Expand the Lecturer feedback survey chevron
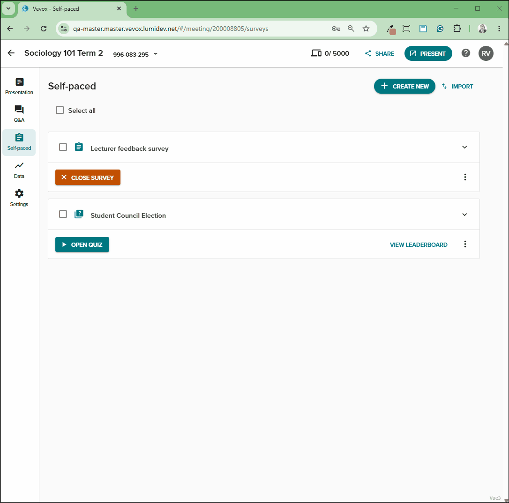The image size is (509, 503). [x=464, y=147]
